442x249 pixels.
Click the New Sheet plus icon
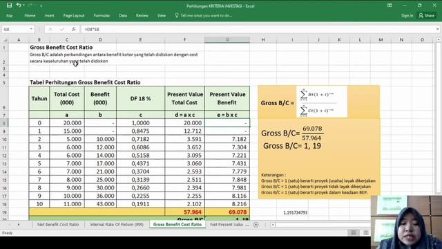coord(256,225)
